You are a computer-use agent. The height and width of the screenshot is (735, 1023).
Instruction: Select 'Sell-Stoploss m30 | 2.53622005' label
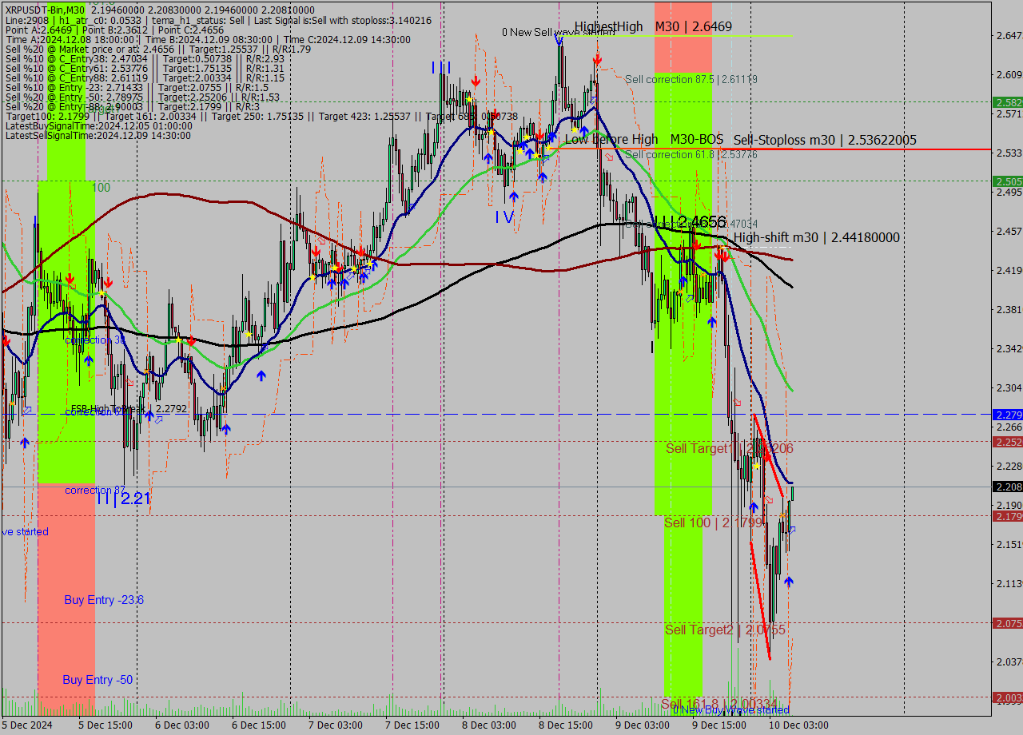pyautogui.click(x=825, y=141)
